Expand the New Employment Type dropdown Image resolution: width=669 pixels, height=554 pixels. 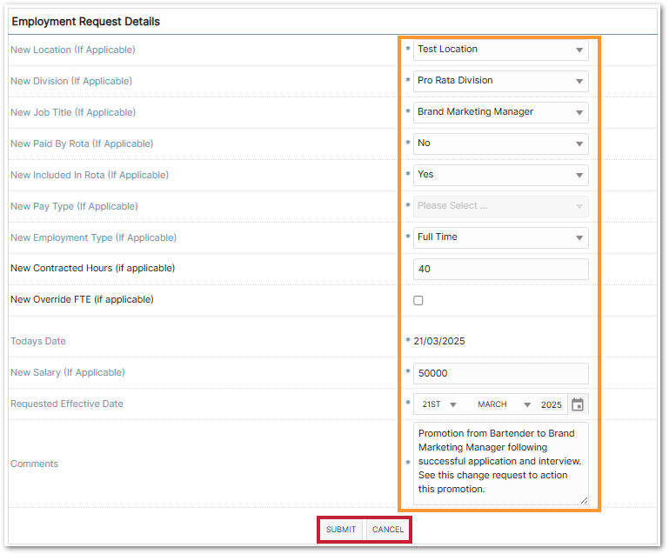500,237
